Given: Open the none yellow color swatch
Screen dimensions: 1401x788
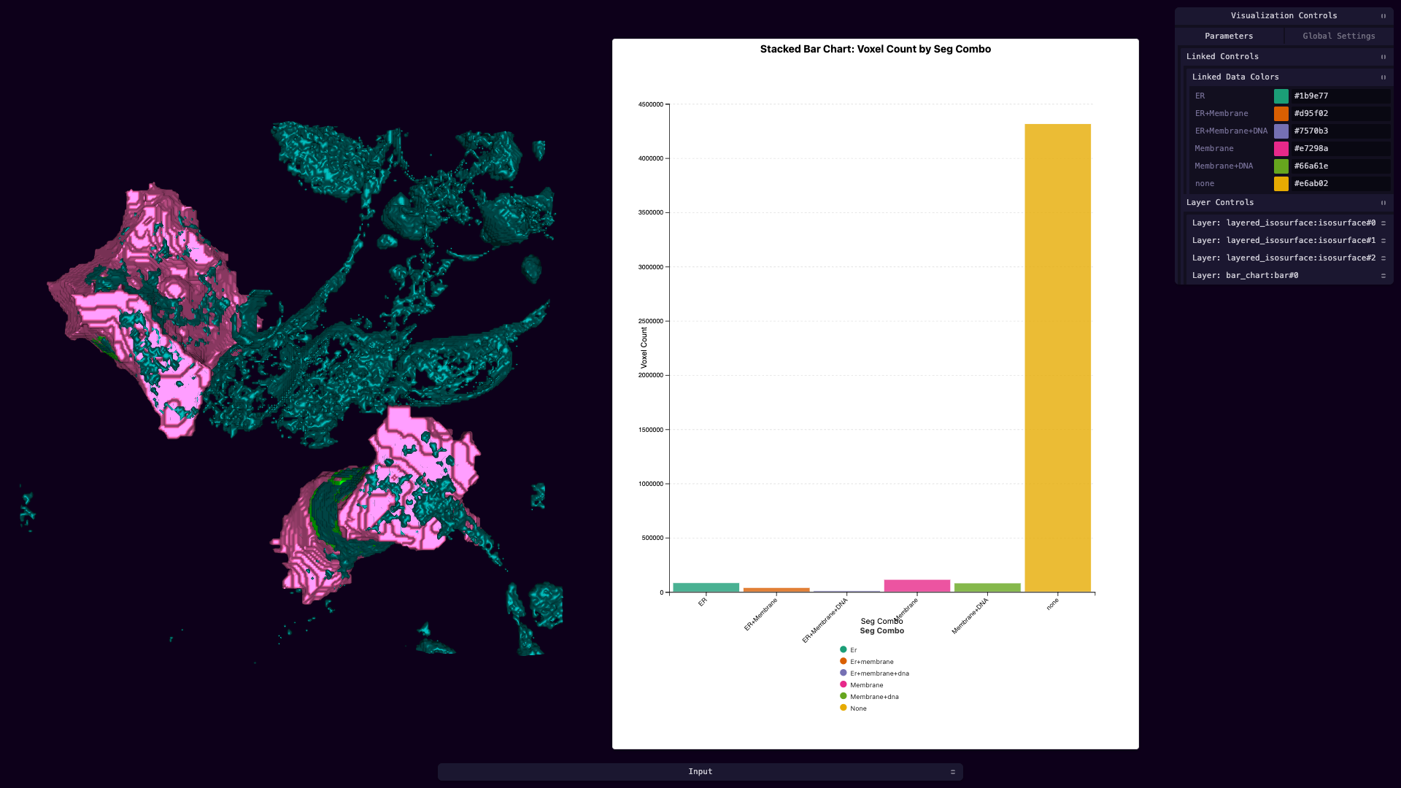Looking at the screenshot, I should click(x=1281, y=184).
